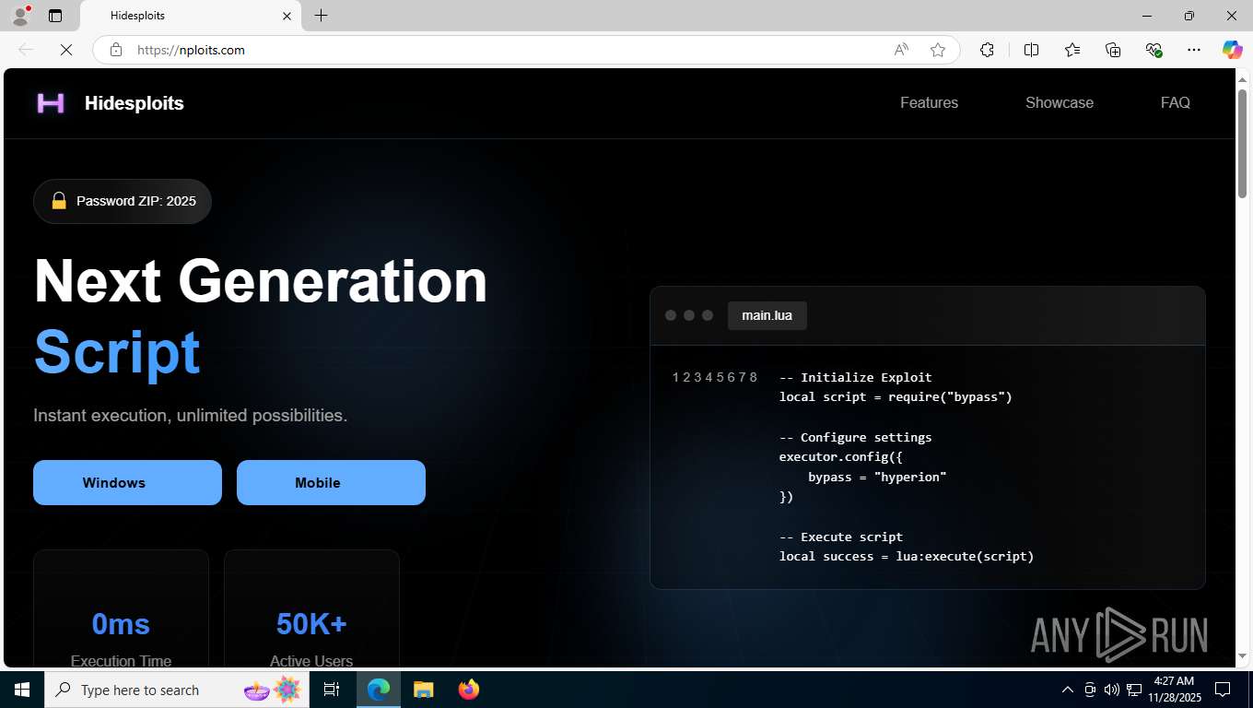Click the Mobile download button
1253x708 pixels.
click(x=331, y=482)
